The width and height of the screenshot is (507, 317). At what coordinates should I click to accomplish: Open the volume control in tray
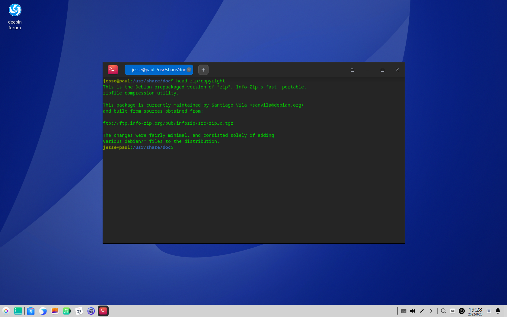click(x=413, y=311)
